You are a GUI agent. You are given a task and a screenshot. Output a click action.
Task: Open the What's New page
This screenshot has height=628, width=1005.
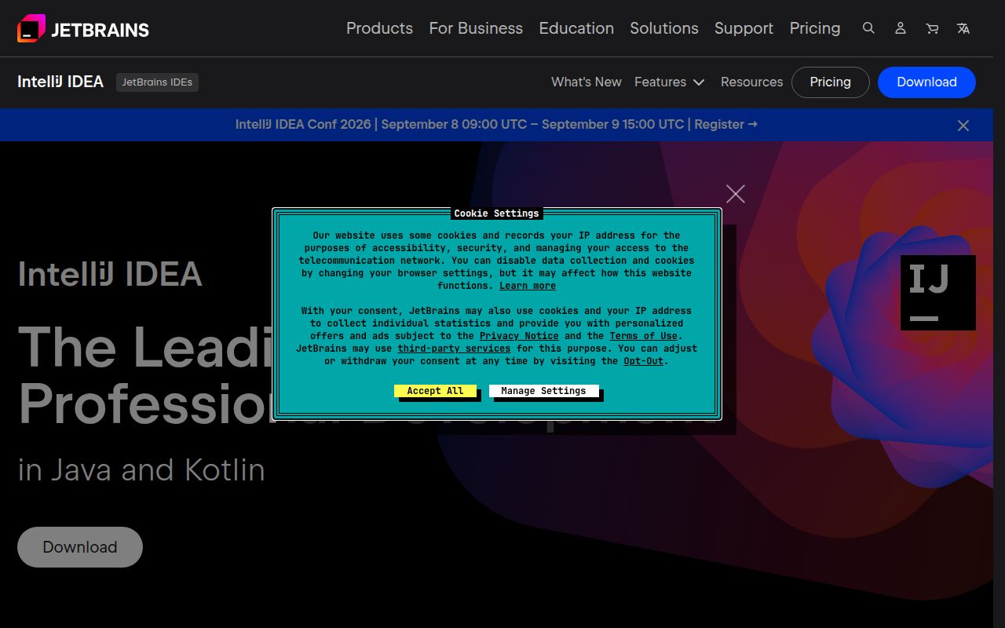tap(587, 82)
